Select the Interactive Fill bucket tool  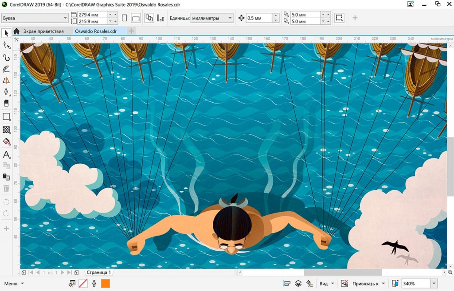click(x=6, y=141)
